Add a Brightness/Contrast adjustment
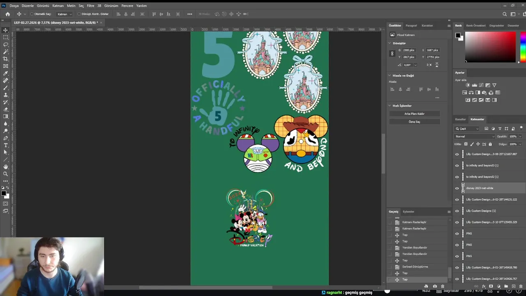 click(x=468, y=85)
